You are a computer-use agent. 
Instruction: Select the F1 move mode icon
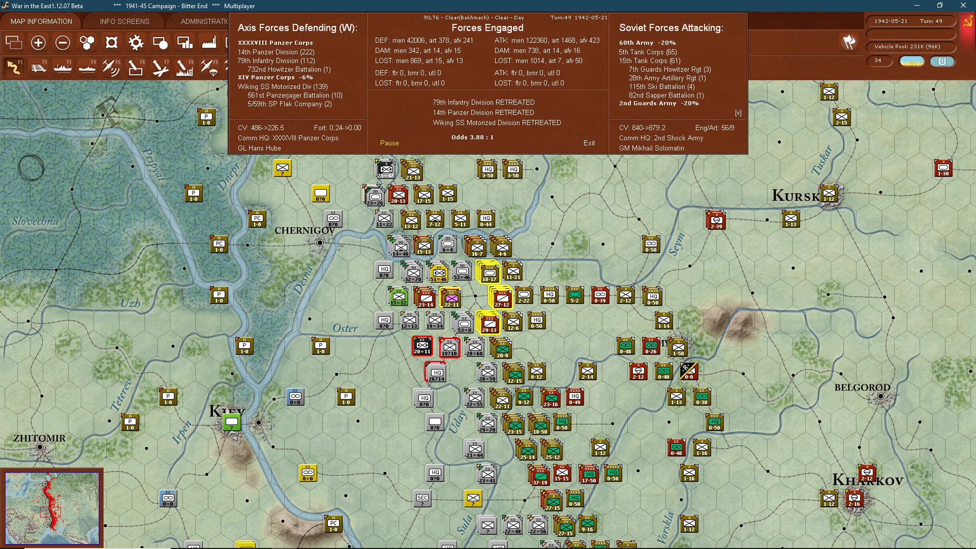coord(14,67)
